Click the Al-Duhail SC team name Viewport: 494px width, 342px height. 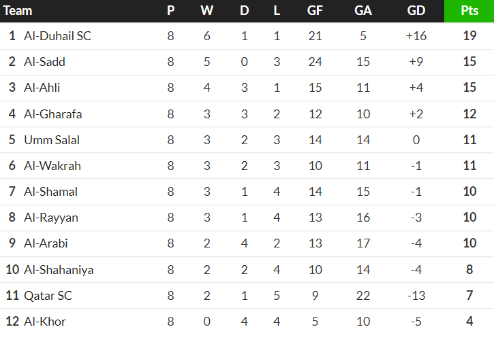pyautogui.click(x=57, y=36)
